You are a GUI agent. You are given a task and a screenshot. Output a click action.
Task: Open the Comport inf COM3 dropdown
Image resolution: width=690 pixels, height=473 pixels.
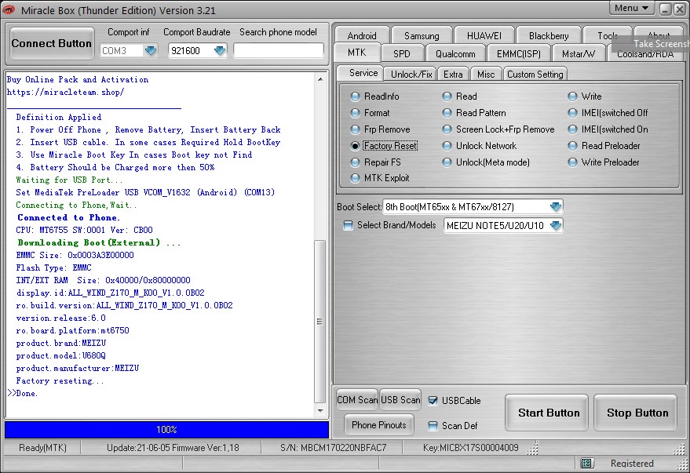click(x=151, y=50)
